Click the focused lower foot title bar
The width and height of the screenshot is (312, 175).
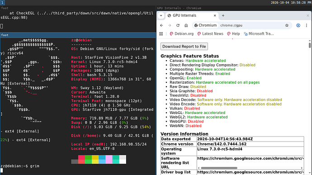78,35
